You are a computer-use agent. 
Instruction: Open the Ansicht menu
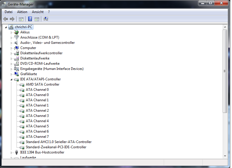tap(38, 12)
